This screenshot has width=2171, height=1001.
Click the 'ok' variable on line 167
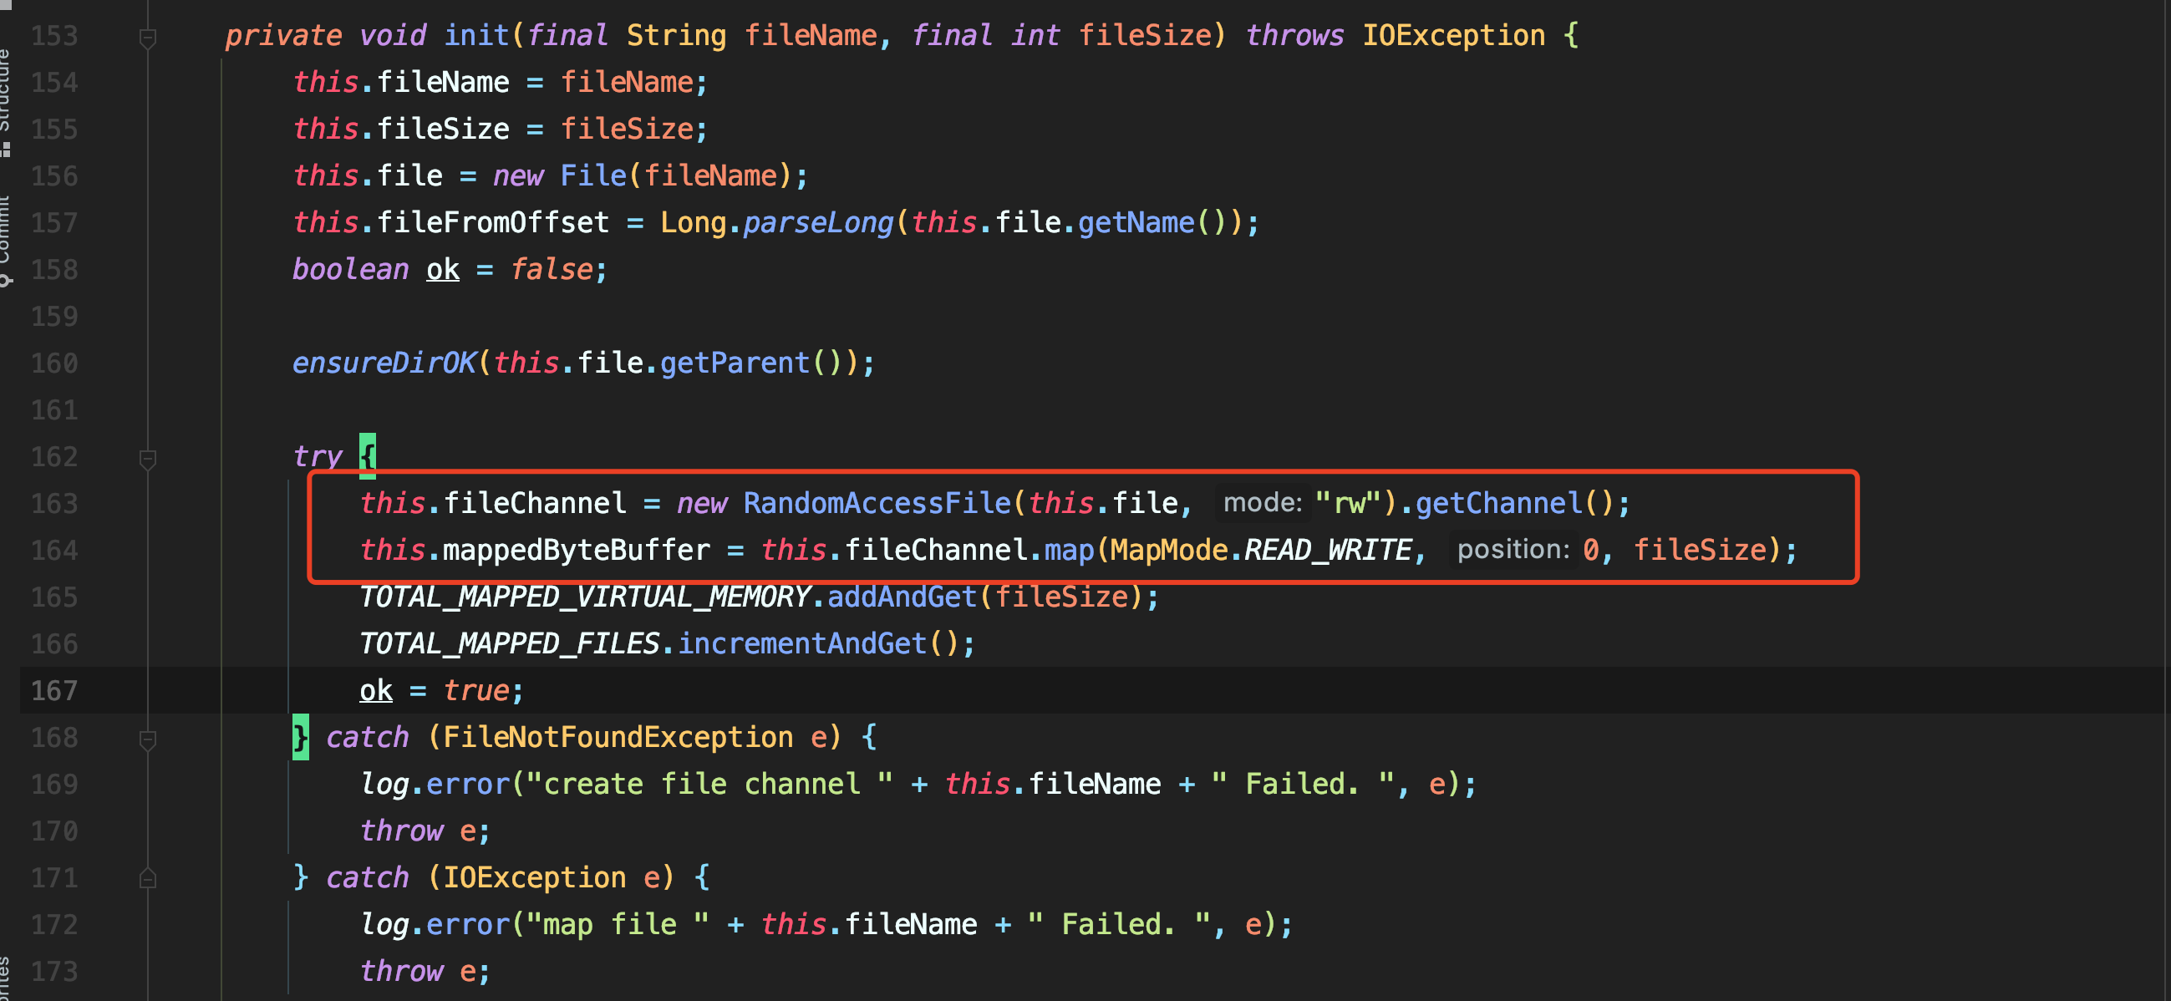click(x=376, y=691)
